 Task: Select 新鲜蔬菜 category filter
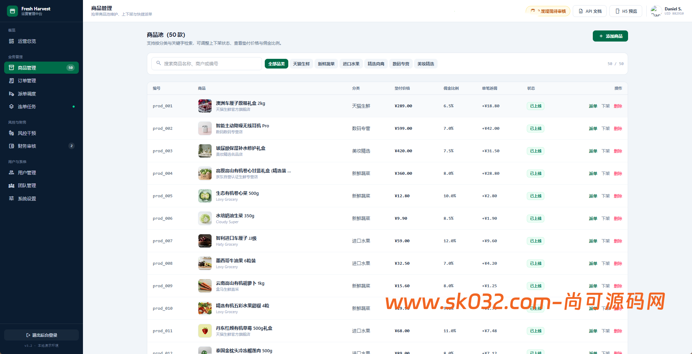pos(326,64)
